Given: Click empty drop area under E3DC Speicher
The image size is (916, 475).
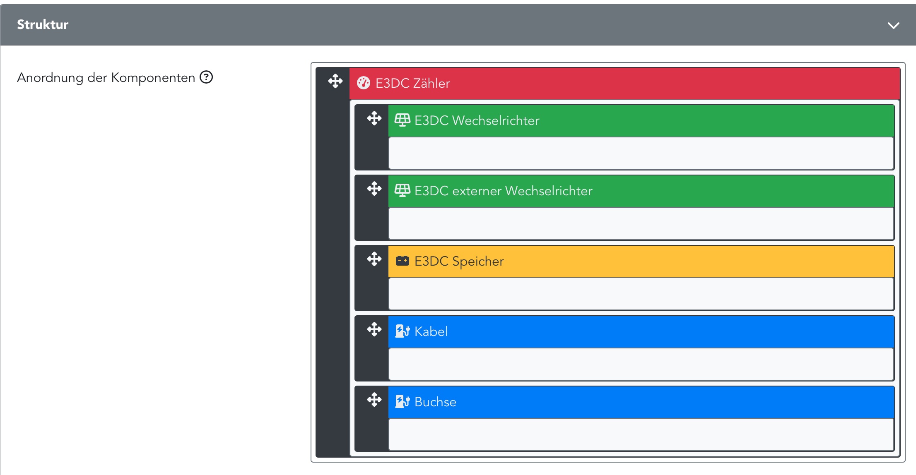Looking at the screenshot, I should [x=641, y=294].
